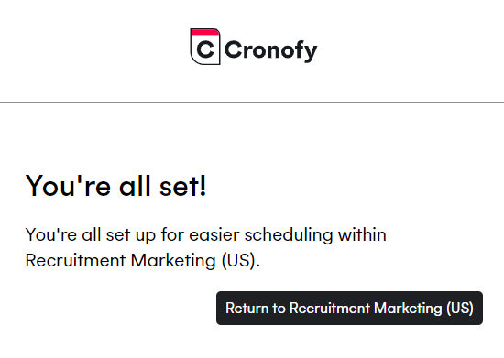Click "(US)" at the end of the dark button
Image resolution: width=504 pixels, height=358 pixels.
pyautogui.click(x=460, y=308)
